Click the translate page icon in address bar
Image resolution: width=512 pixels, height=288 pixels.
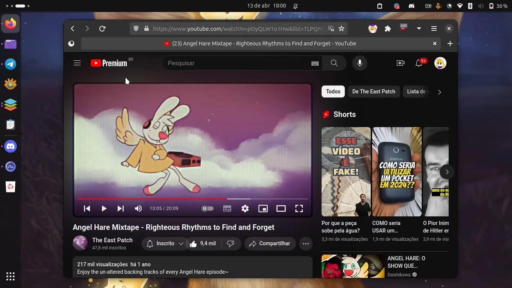coord(331,28)
